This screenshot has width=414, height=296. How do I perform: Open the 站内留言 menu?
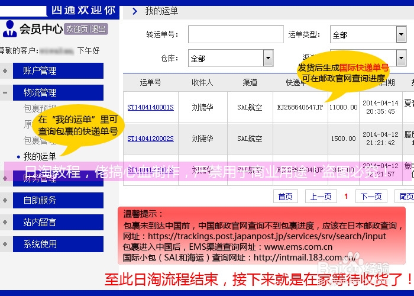coord(58,222)
